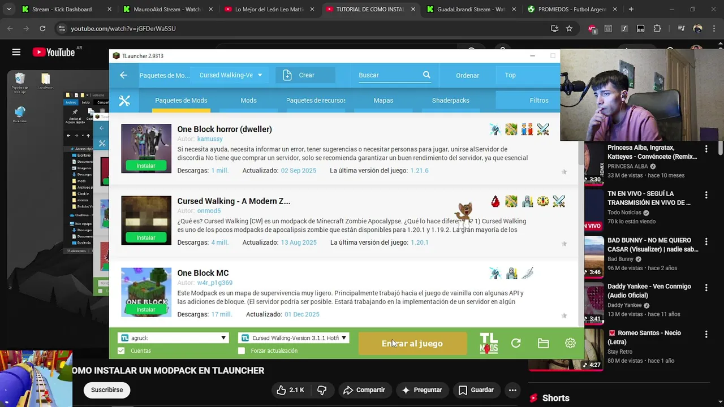Open more actions menu under the video
This screenshot has height=407, width=724.
point(512,390)
